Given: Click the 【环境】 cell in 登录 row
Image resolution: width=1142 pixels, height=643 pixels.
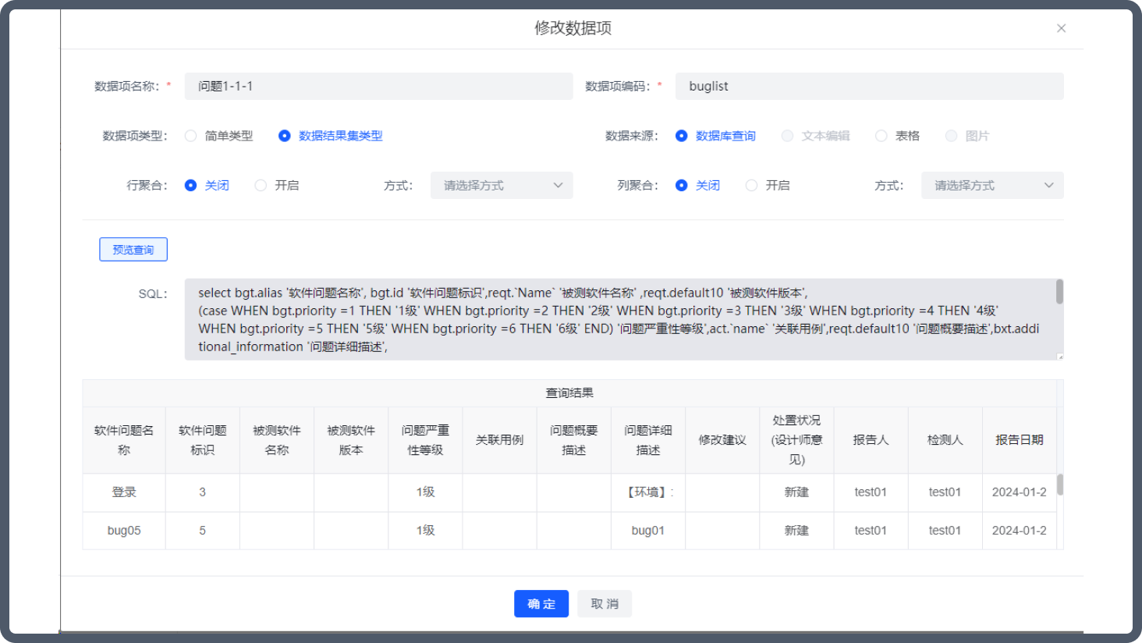Looking at the screenshot, I should pyautogui.click(x=648, y=492).
